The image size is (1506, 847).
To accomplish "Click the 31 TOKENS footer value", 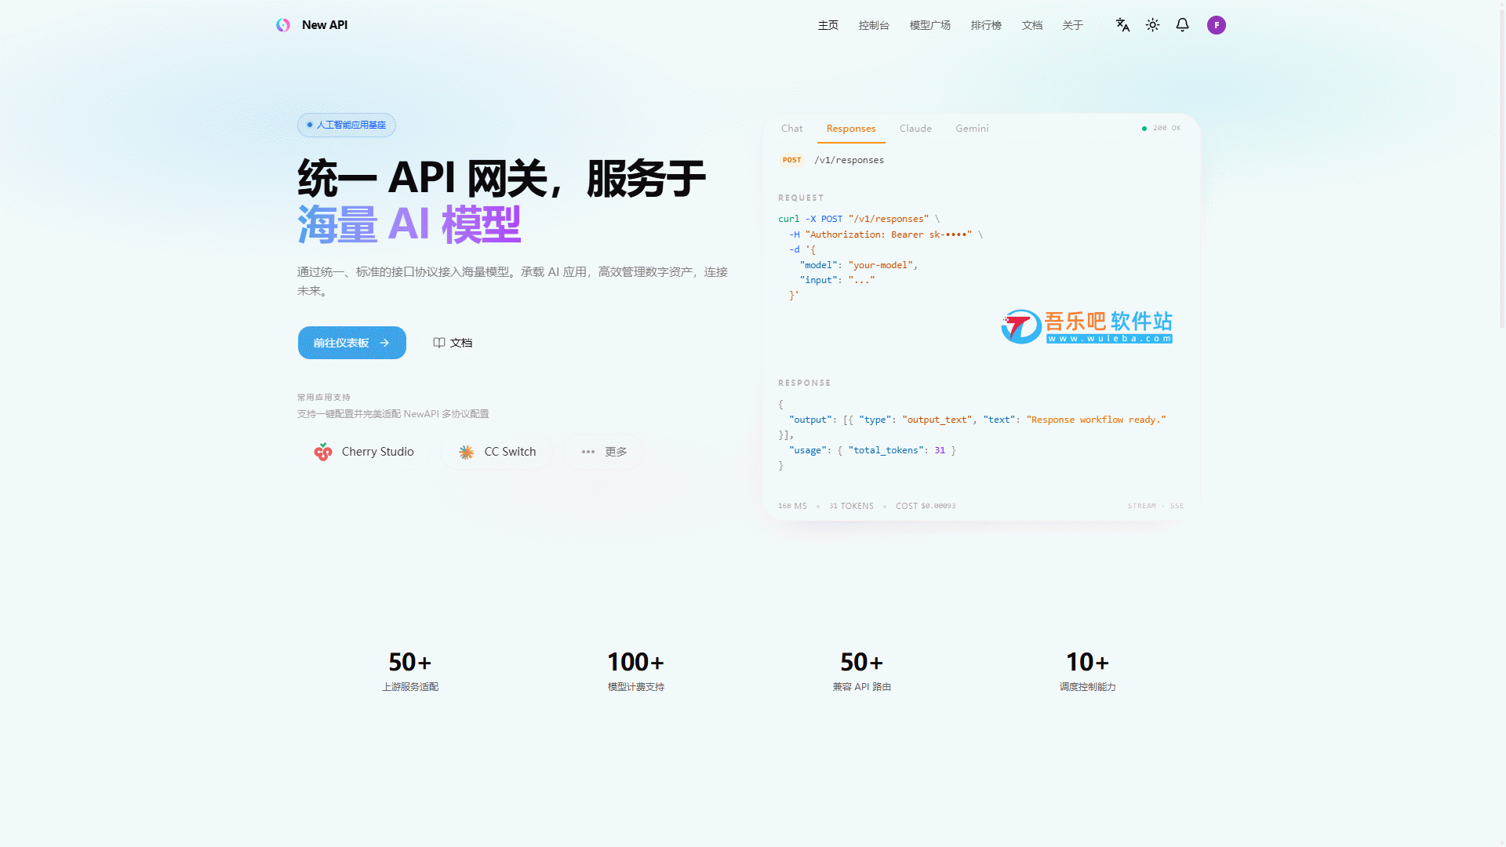I will pyautogui.click(x=851, y=506).
